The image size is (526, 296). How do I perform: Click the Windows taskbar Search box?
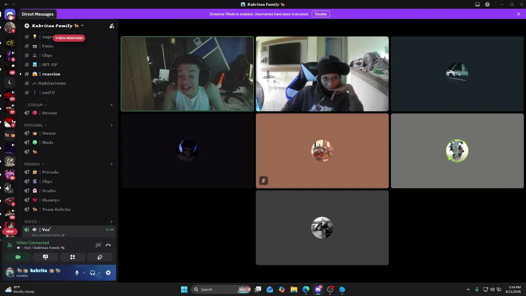[x=221, y=289]
